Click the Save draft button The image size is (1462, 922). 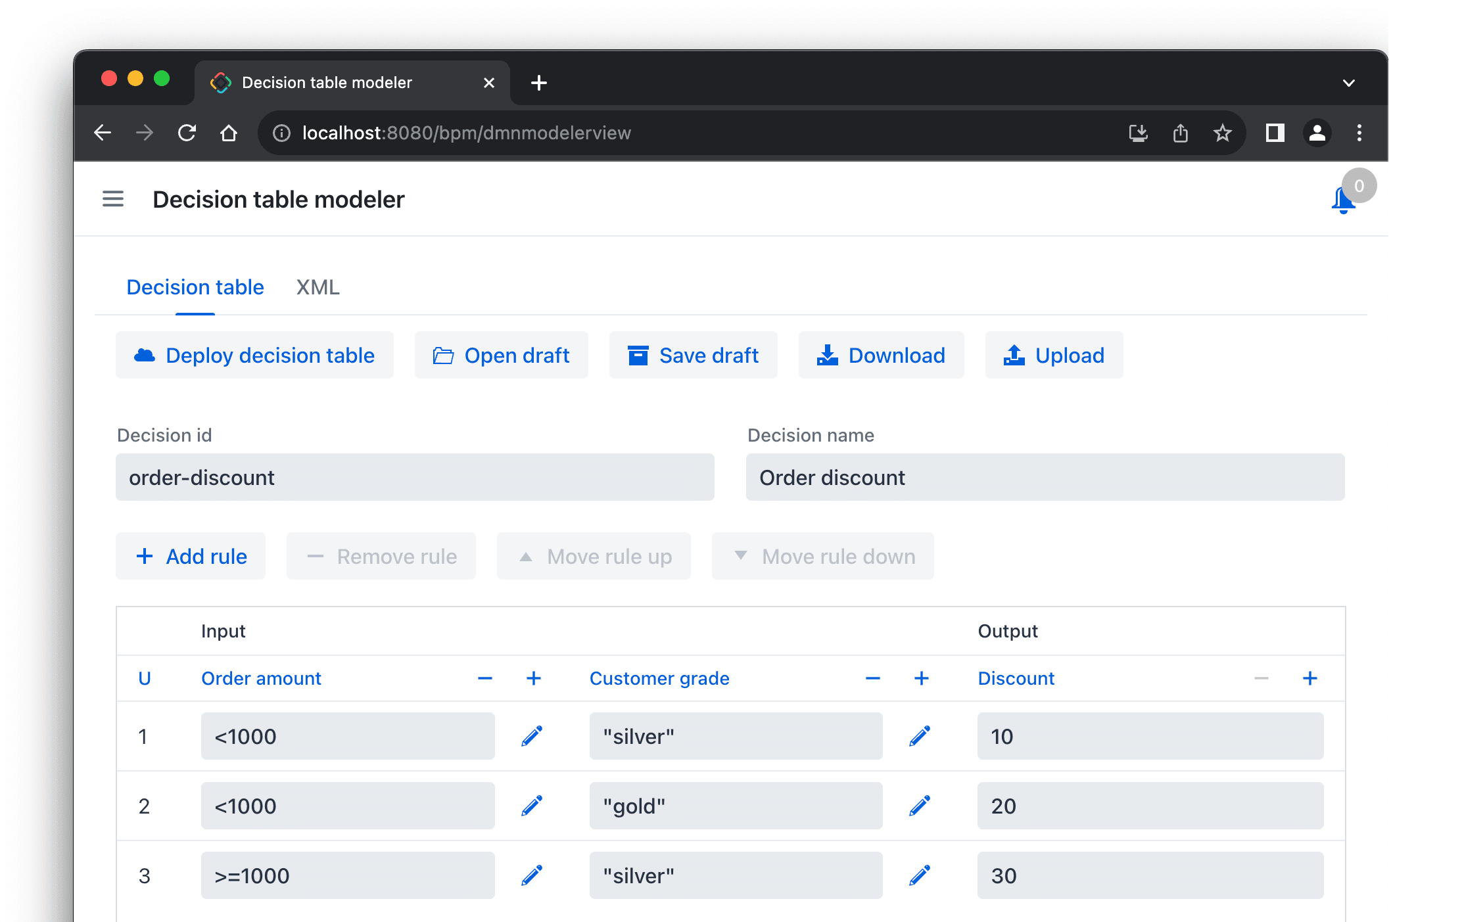tap(693, 356)
